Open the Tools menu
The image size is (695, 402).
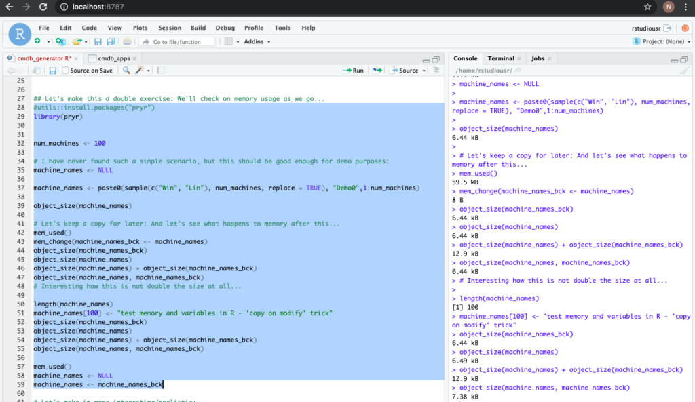282,27
